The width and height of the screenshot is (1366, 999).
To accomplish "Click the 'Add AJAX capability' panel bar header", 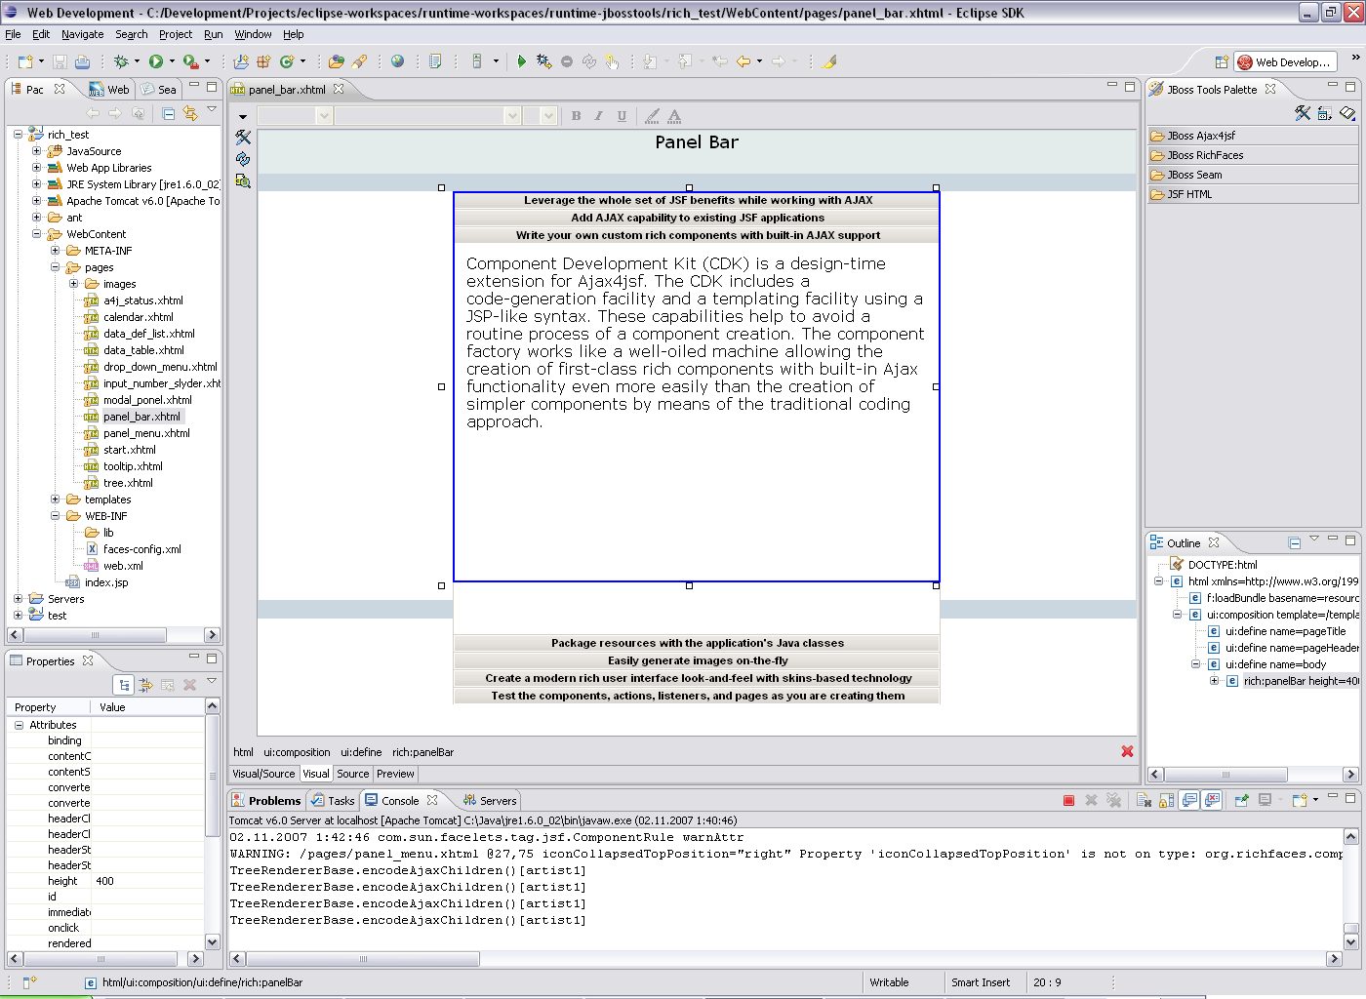I will tap(697, 218).
